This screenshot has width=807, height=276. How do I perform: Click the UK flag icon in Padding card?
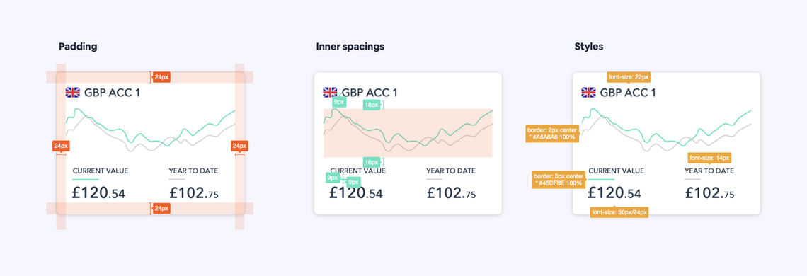point(73,92)
